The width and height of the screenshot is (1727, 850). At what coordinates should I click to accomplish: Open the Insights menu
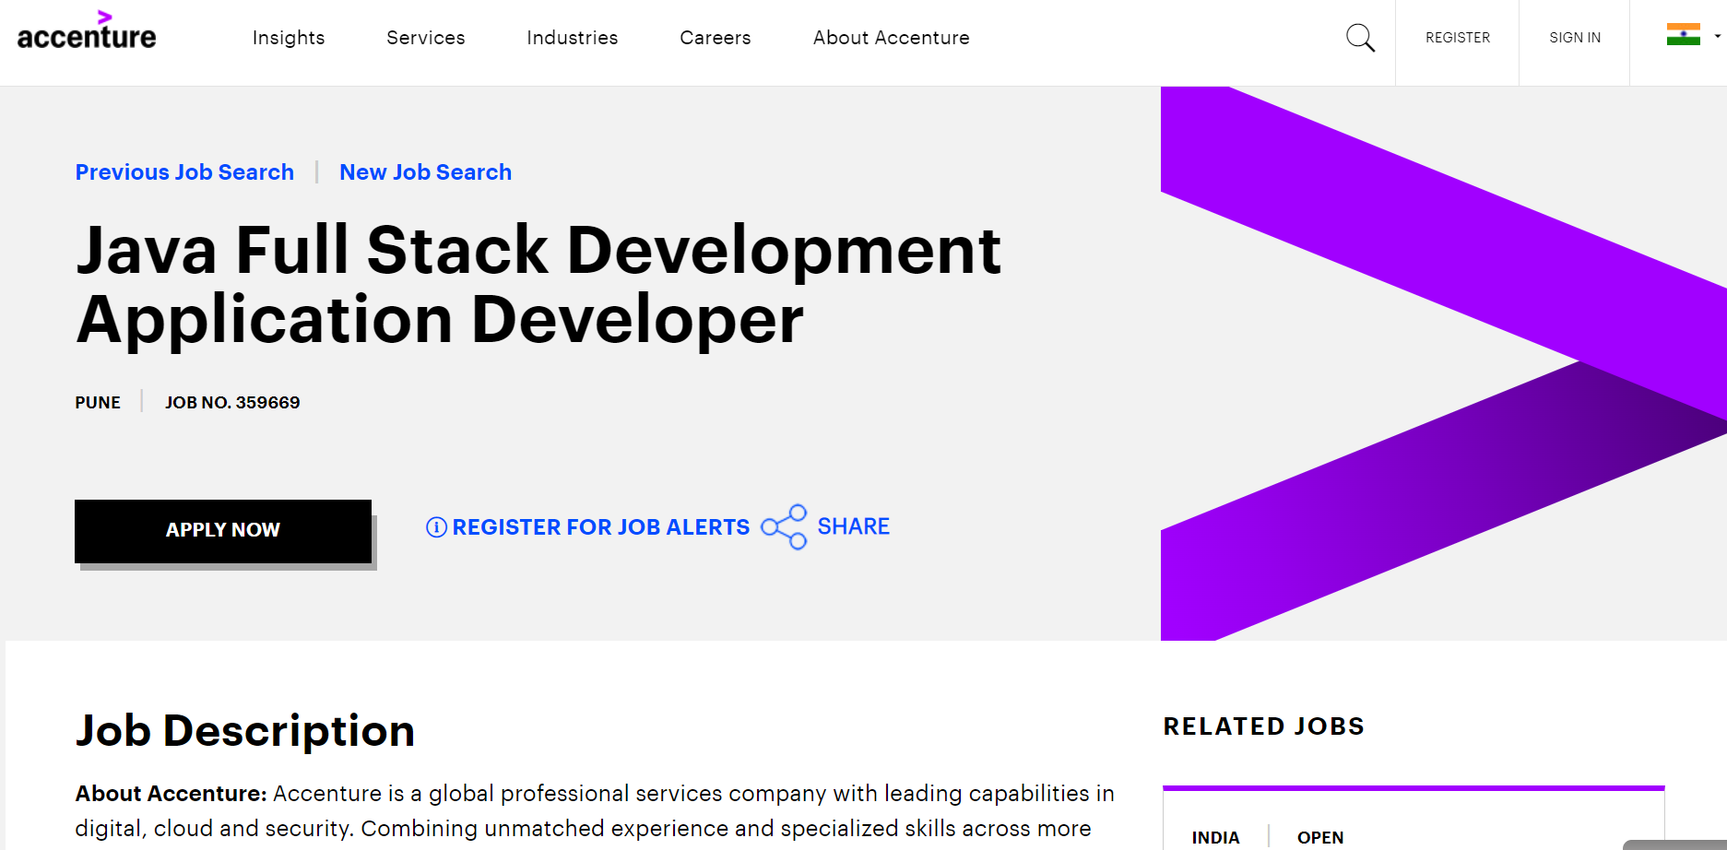(289, 38)
